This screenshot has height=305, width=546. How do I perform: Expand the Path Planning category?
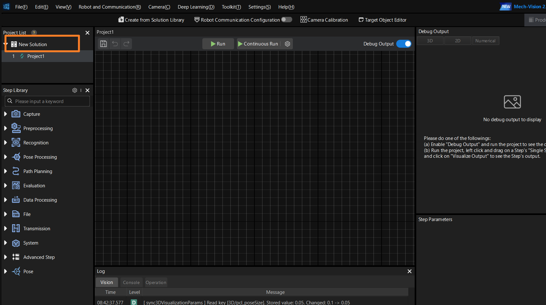[5, 171]
